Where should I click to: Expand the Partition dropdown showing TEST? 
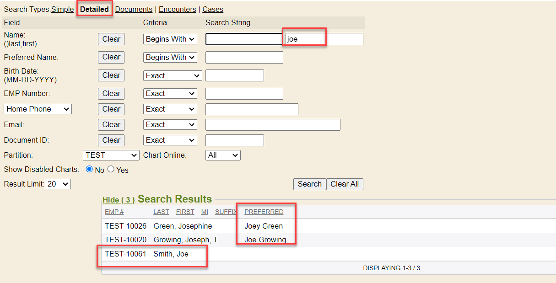pos(111,155)
